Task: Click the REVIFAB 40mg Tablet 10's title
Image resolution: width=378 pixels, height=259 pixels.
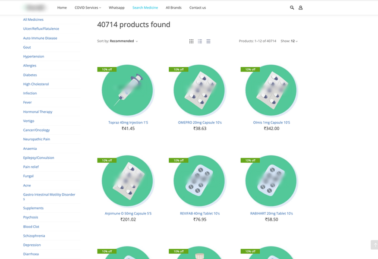Action: [x=200, y=213]
